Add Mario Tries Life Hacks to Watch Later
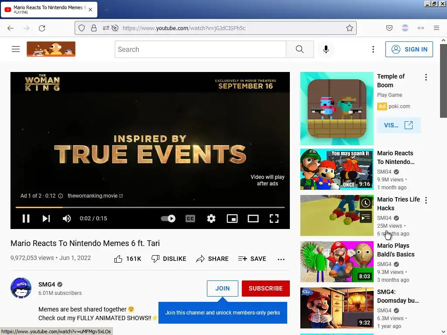Image resolution: width=447 pixels, height=335 pixels. [366, 203]
